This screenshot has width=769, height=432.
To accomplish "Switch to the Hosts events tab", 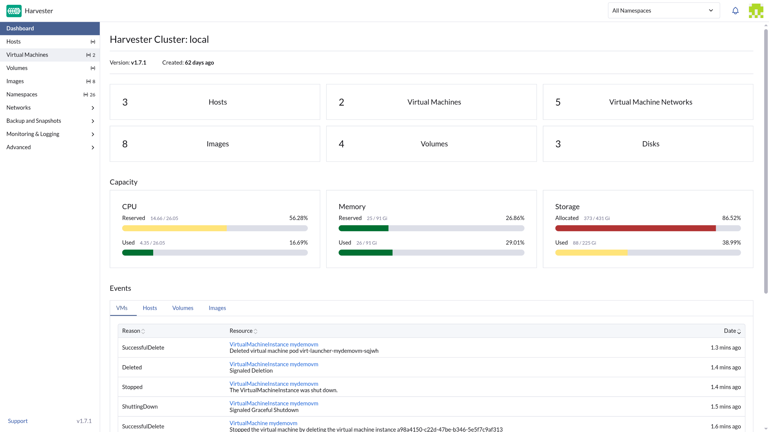I will tap(150, 308).
